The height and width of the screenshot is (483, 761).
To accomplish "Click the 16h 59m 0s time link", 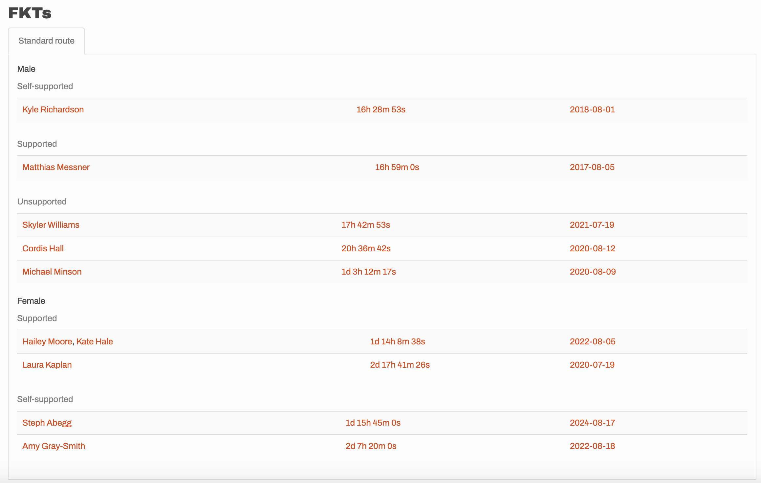I will 397,167.
